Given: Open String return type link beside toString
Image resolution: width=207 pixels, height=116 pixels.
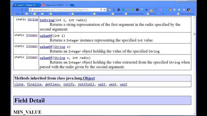Looking at the screenshot, I should click(x=33, y=19).
